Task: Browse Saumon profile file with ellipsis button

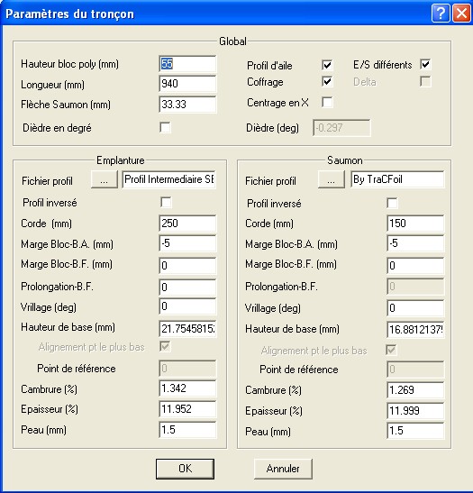Action: click(332, 179)
